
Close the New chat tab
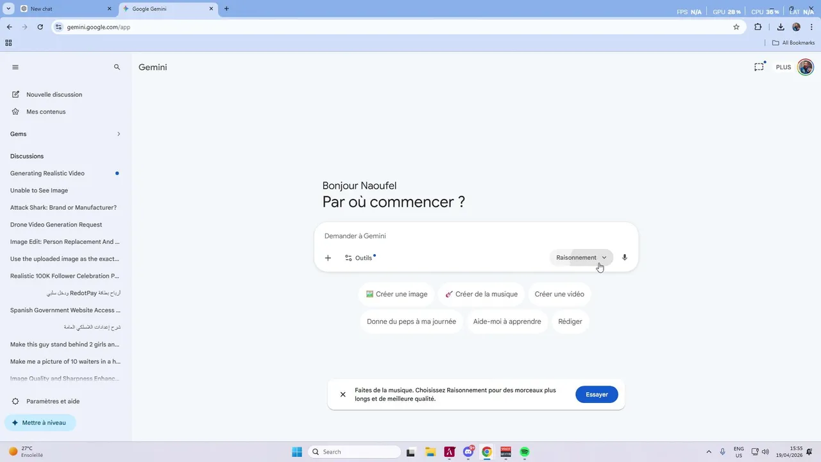pos(109,9)
